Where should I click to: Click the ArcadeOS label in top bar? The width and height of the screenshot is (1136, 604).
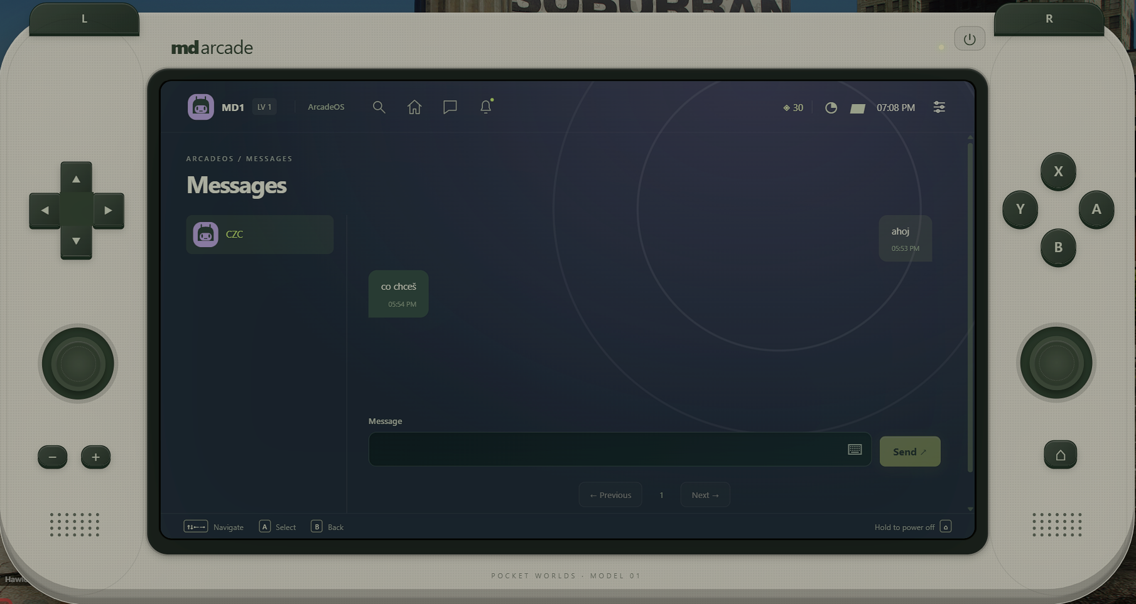326,107
